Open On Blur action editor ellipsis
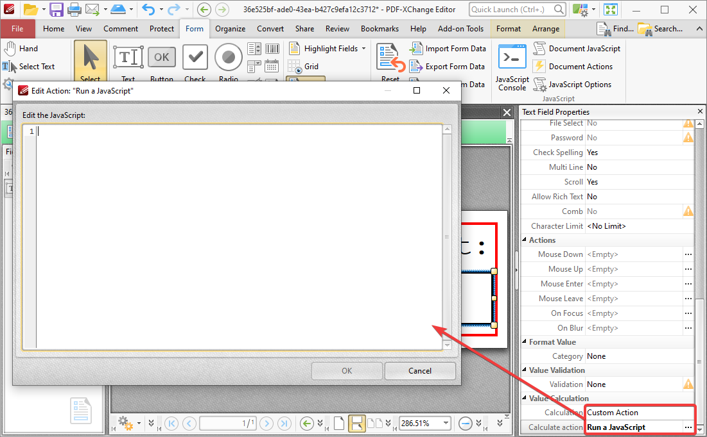 tap(688, 328)
